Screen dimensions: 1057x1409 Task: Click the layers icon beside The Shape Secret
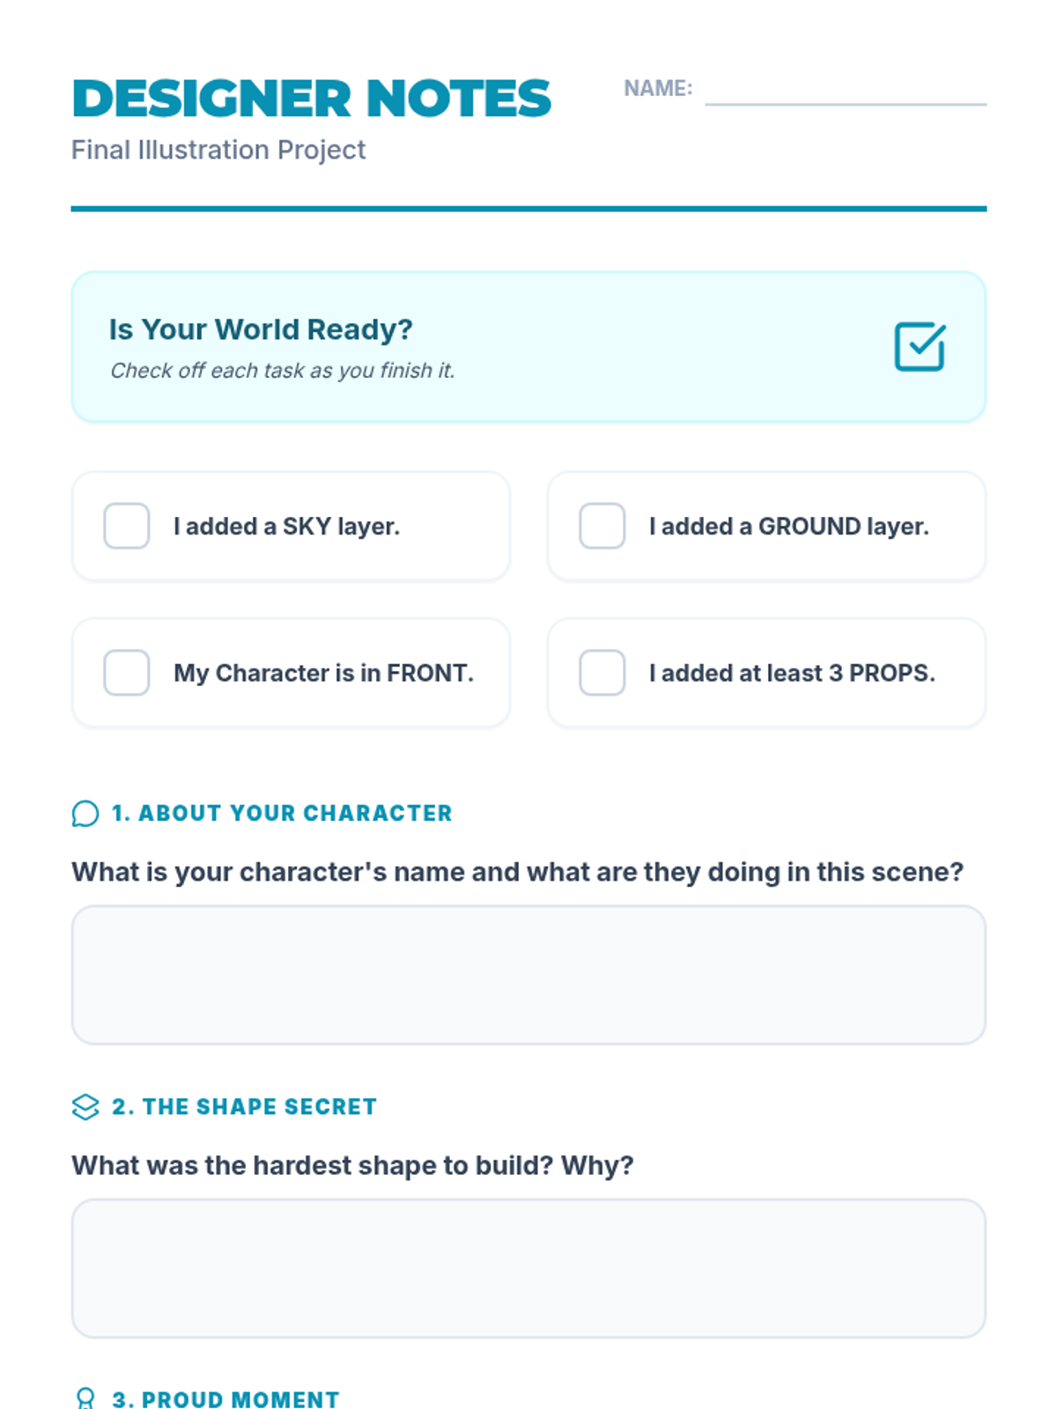[x=85, y=1107]
